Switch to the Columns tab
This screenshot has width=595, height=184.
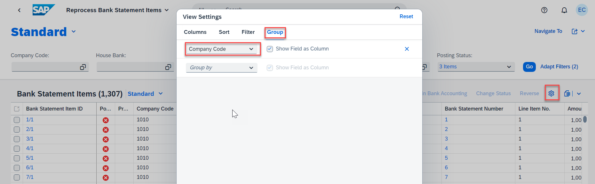(195, 32)
